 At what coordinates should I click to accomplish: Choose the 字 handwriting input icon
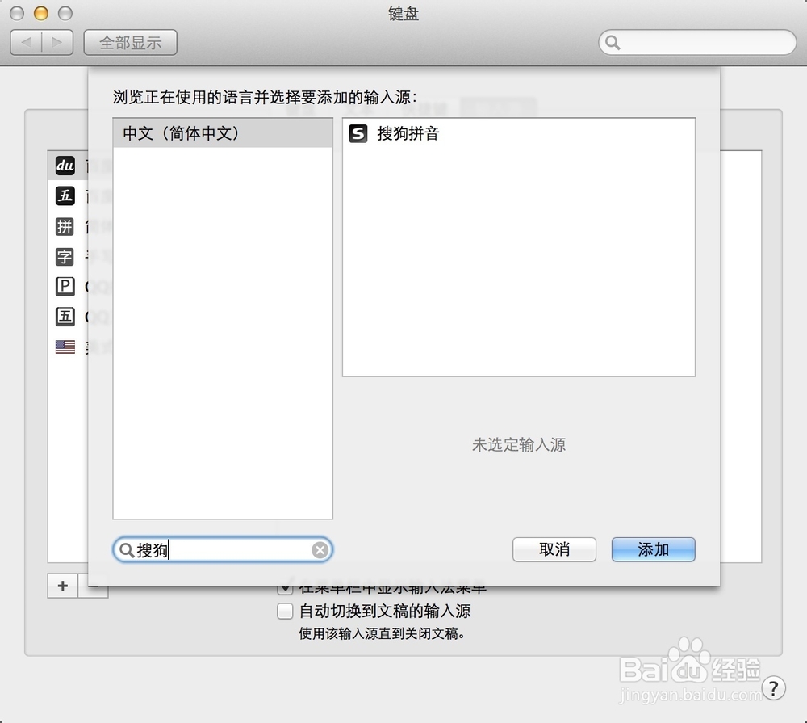click(65, 256)
